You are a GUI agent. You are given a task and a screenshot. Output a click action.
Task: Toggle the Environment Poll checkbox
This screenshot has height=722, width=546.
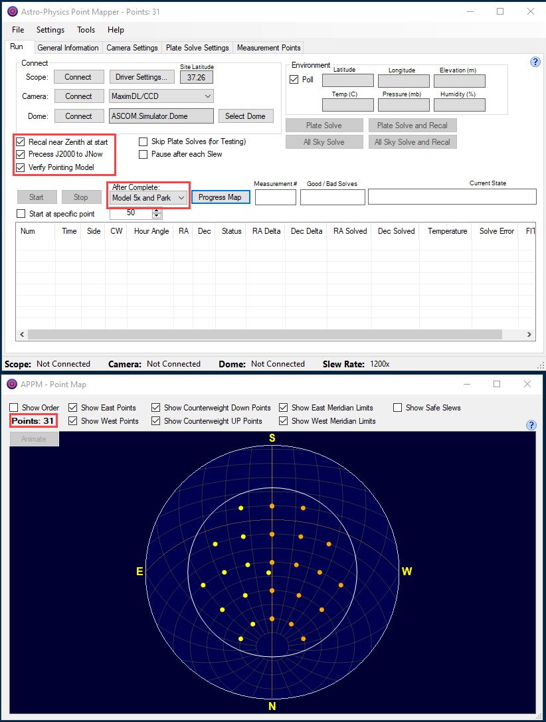[x=294, y=80]
